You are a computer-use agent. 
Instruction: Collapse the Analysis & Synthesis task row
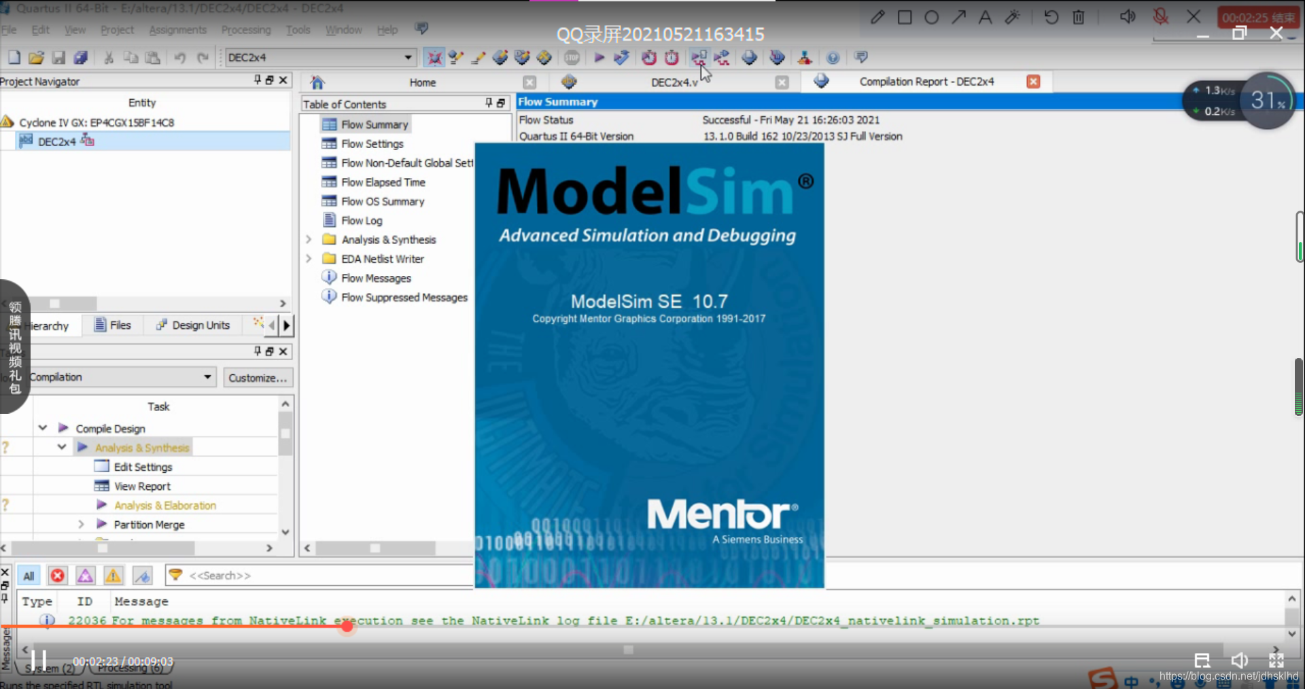(62, 447)
